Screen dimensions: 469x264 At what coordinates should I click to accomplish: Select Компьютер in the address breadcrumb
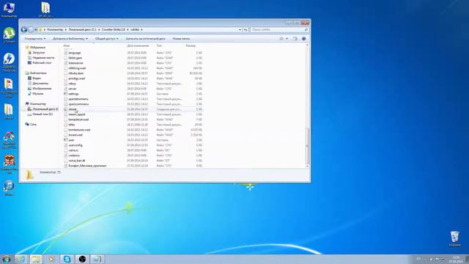click(x=55, y=29)
